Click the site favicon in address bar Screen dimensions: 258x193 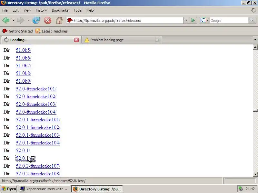coord(70,21)
